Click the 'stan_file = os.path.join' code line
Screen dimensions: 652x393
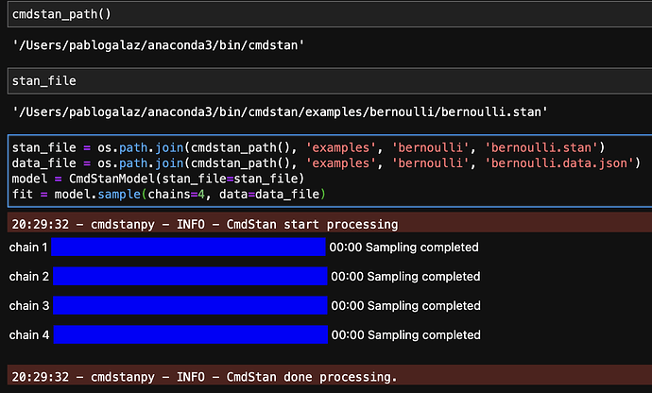coord(309,147)
